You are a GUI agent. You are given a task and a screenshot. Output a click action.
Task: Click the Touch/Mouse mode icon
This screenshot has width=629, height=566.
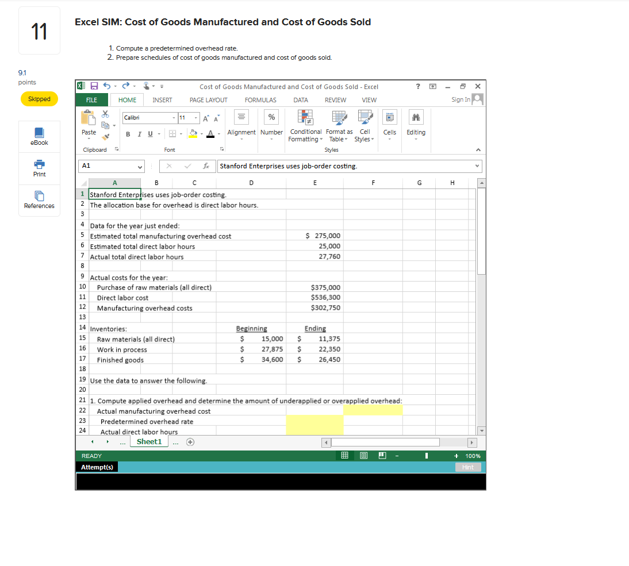[147, 86]
